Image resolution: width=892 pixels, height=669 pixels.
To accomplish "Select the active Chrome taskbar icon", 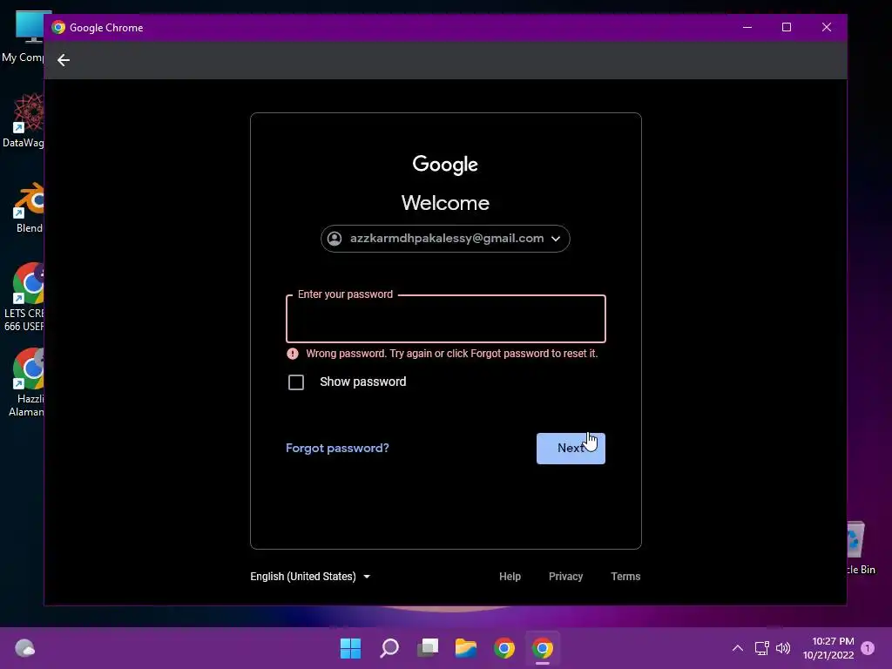I will point(543,648).
